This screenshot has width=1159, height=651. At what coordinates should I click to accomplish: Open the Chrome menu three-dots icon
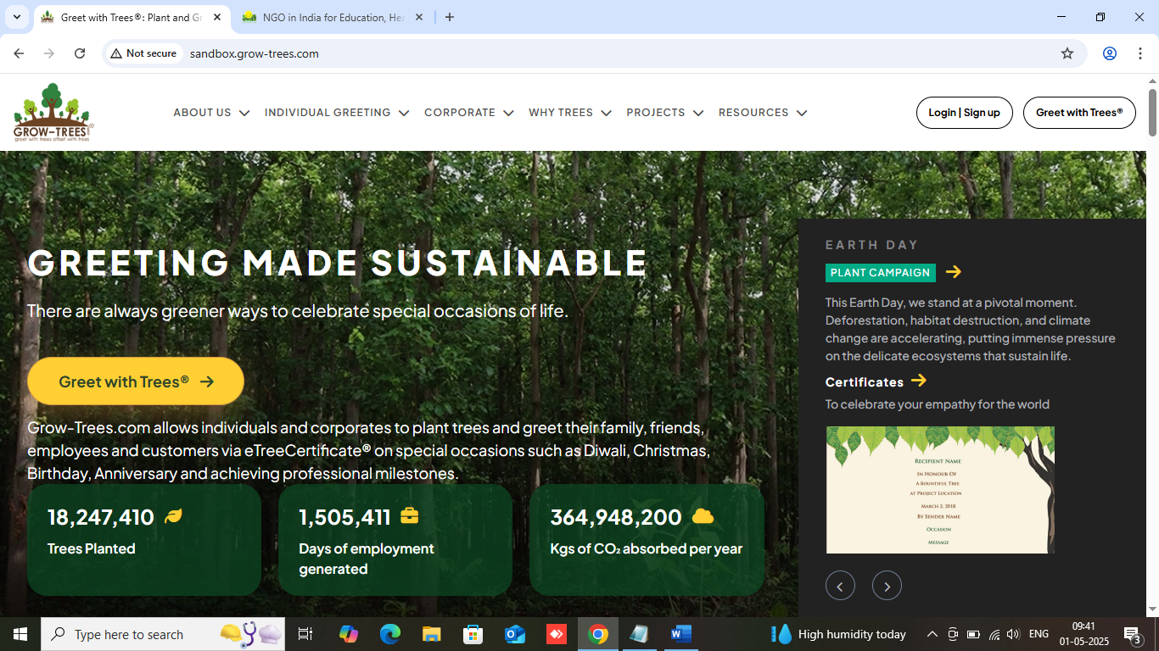pyautogui.click(x=1140, y=53)
